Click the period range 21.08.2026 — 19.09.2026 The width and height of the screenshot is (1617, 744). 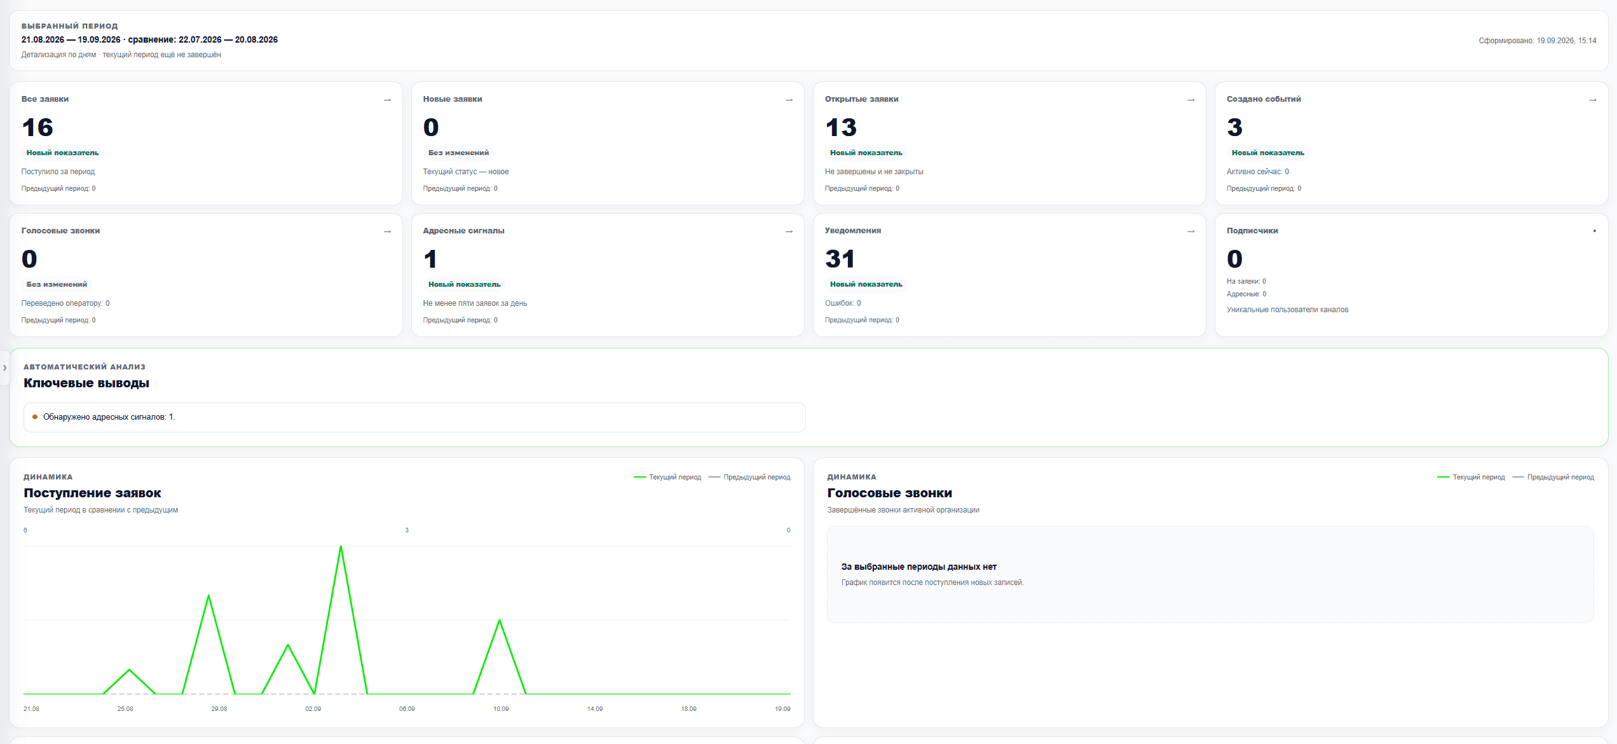pos(71,39)
